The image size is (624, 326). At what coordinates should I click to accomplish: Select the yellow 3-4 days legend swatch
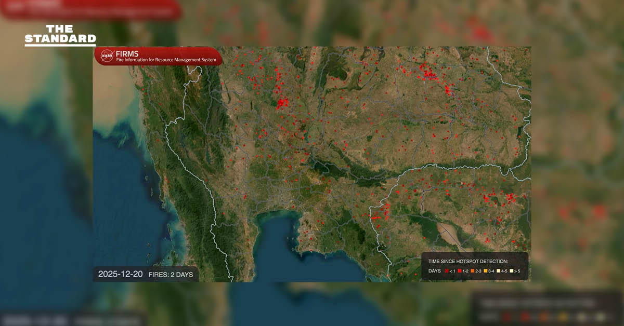pyautogui.click(x=485, y=270)
